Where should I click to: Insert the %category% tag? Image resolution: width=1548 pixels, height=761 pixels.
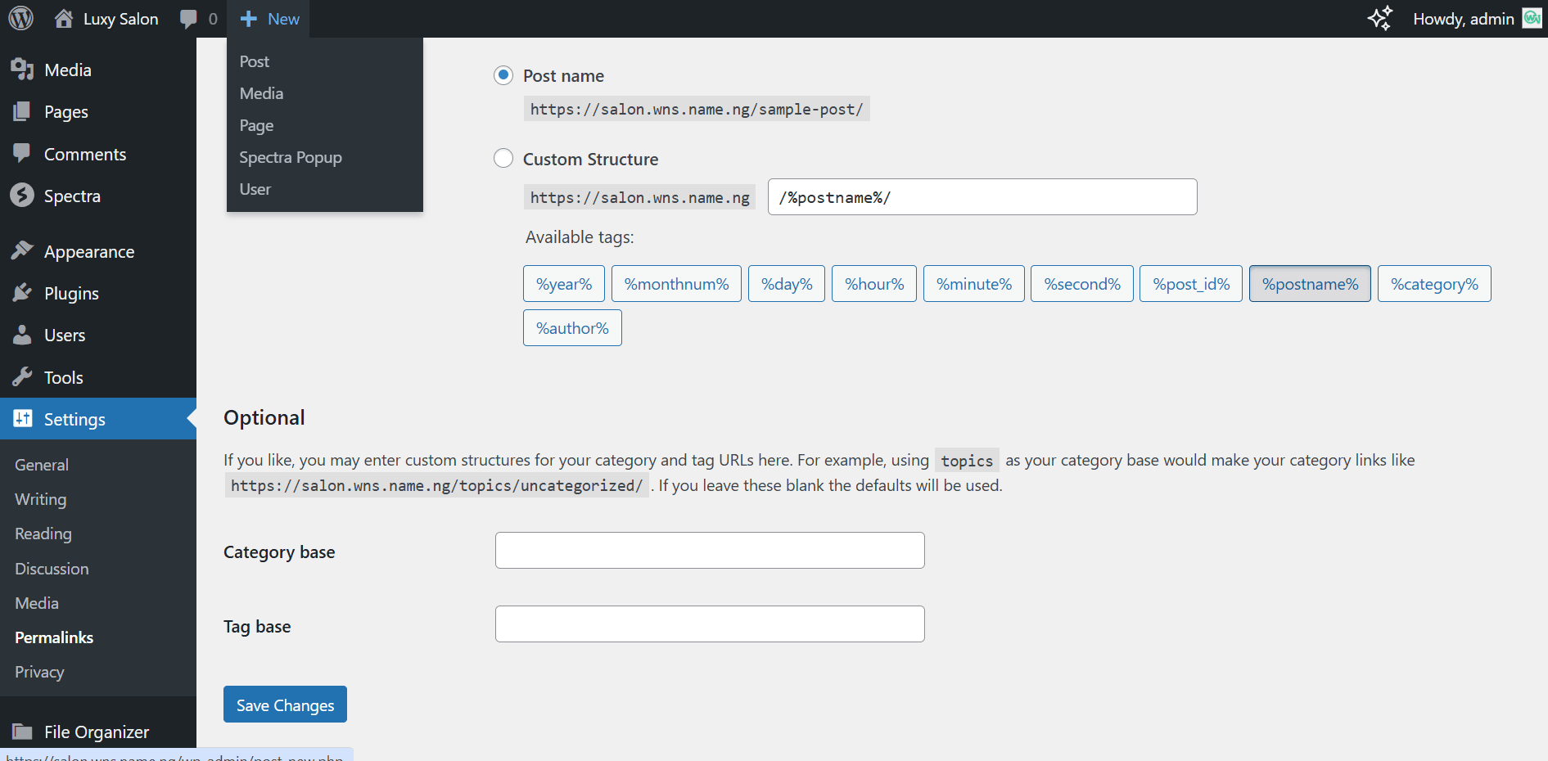[1434, 284]
